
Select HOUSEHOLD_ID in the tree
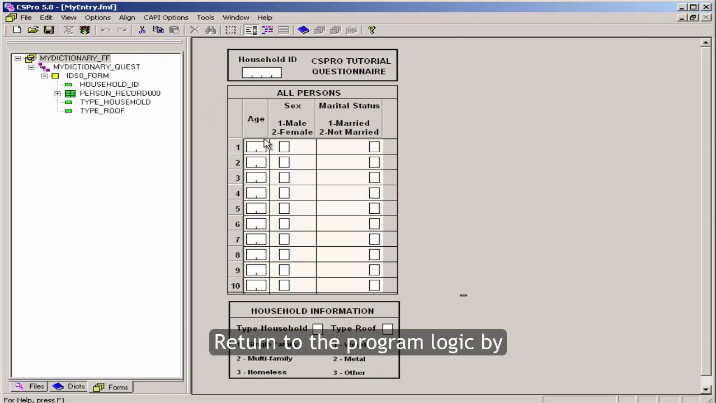coord(109,85)
